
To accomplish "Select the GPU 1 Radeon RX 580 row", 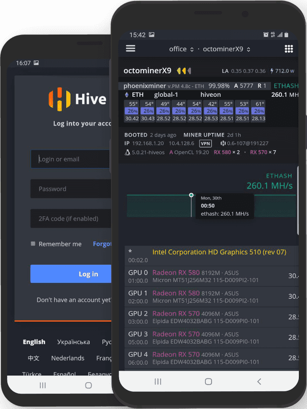I will pos(212,297).
